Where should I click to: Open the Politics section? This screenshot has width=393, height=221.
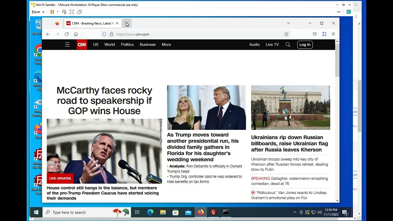pyautogui.click(x=127, y=45)
